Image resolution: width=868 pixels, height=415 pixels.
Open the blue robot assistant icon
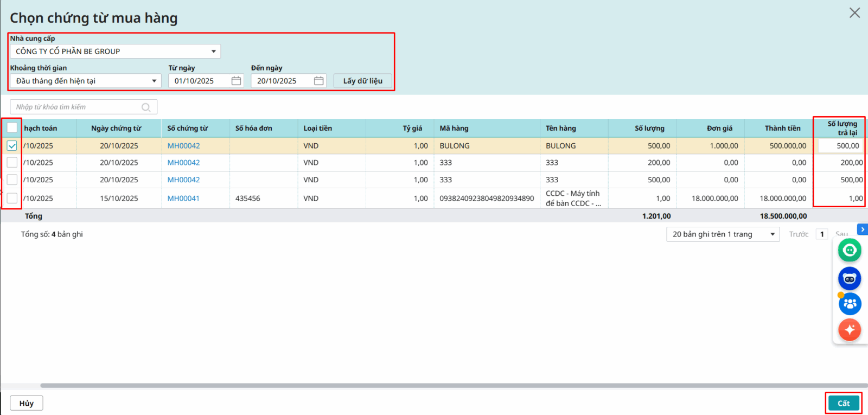point(850,279)
